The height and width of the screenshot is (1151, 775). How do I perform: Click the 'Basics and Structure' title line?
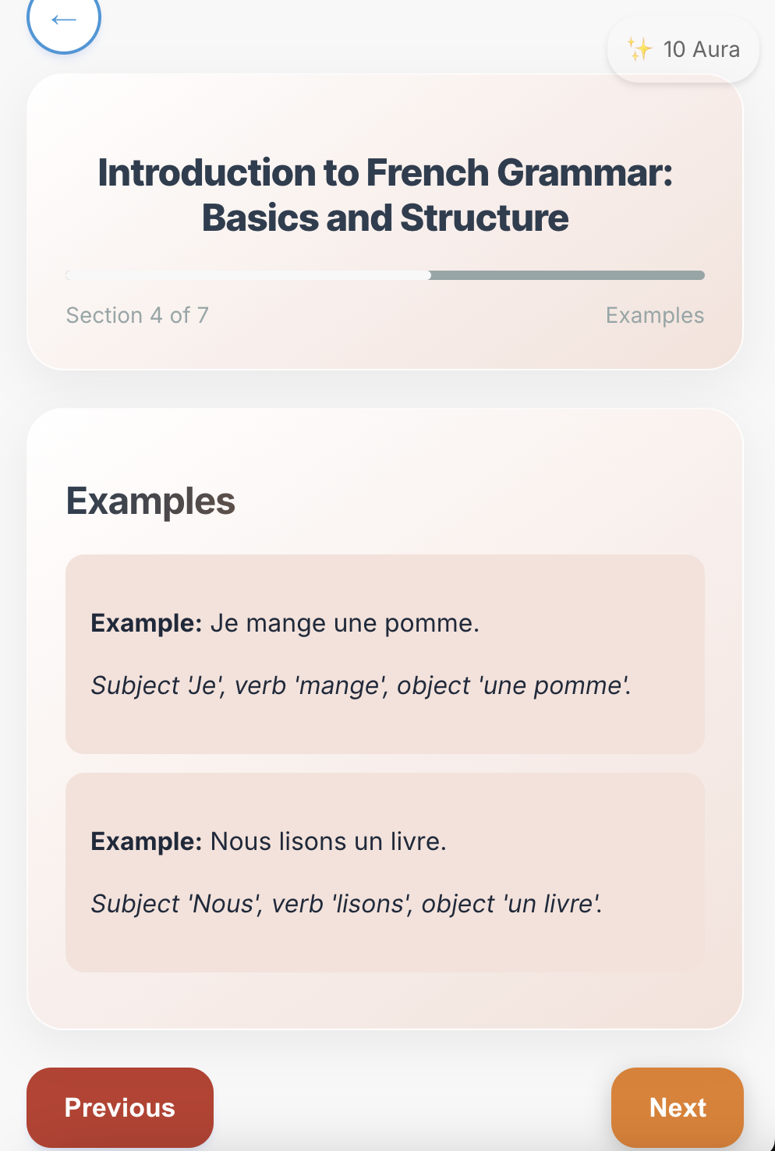coord(385,218)
